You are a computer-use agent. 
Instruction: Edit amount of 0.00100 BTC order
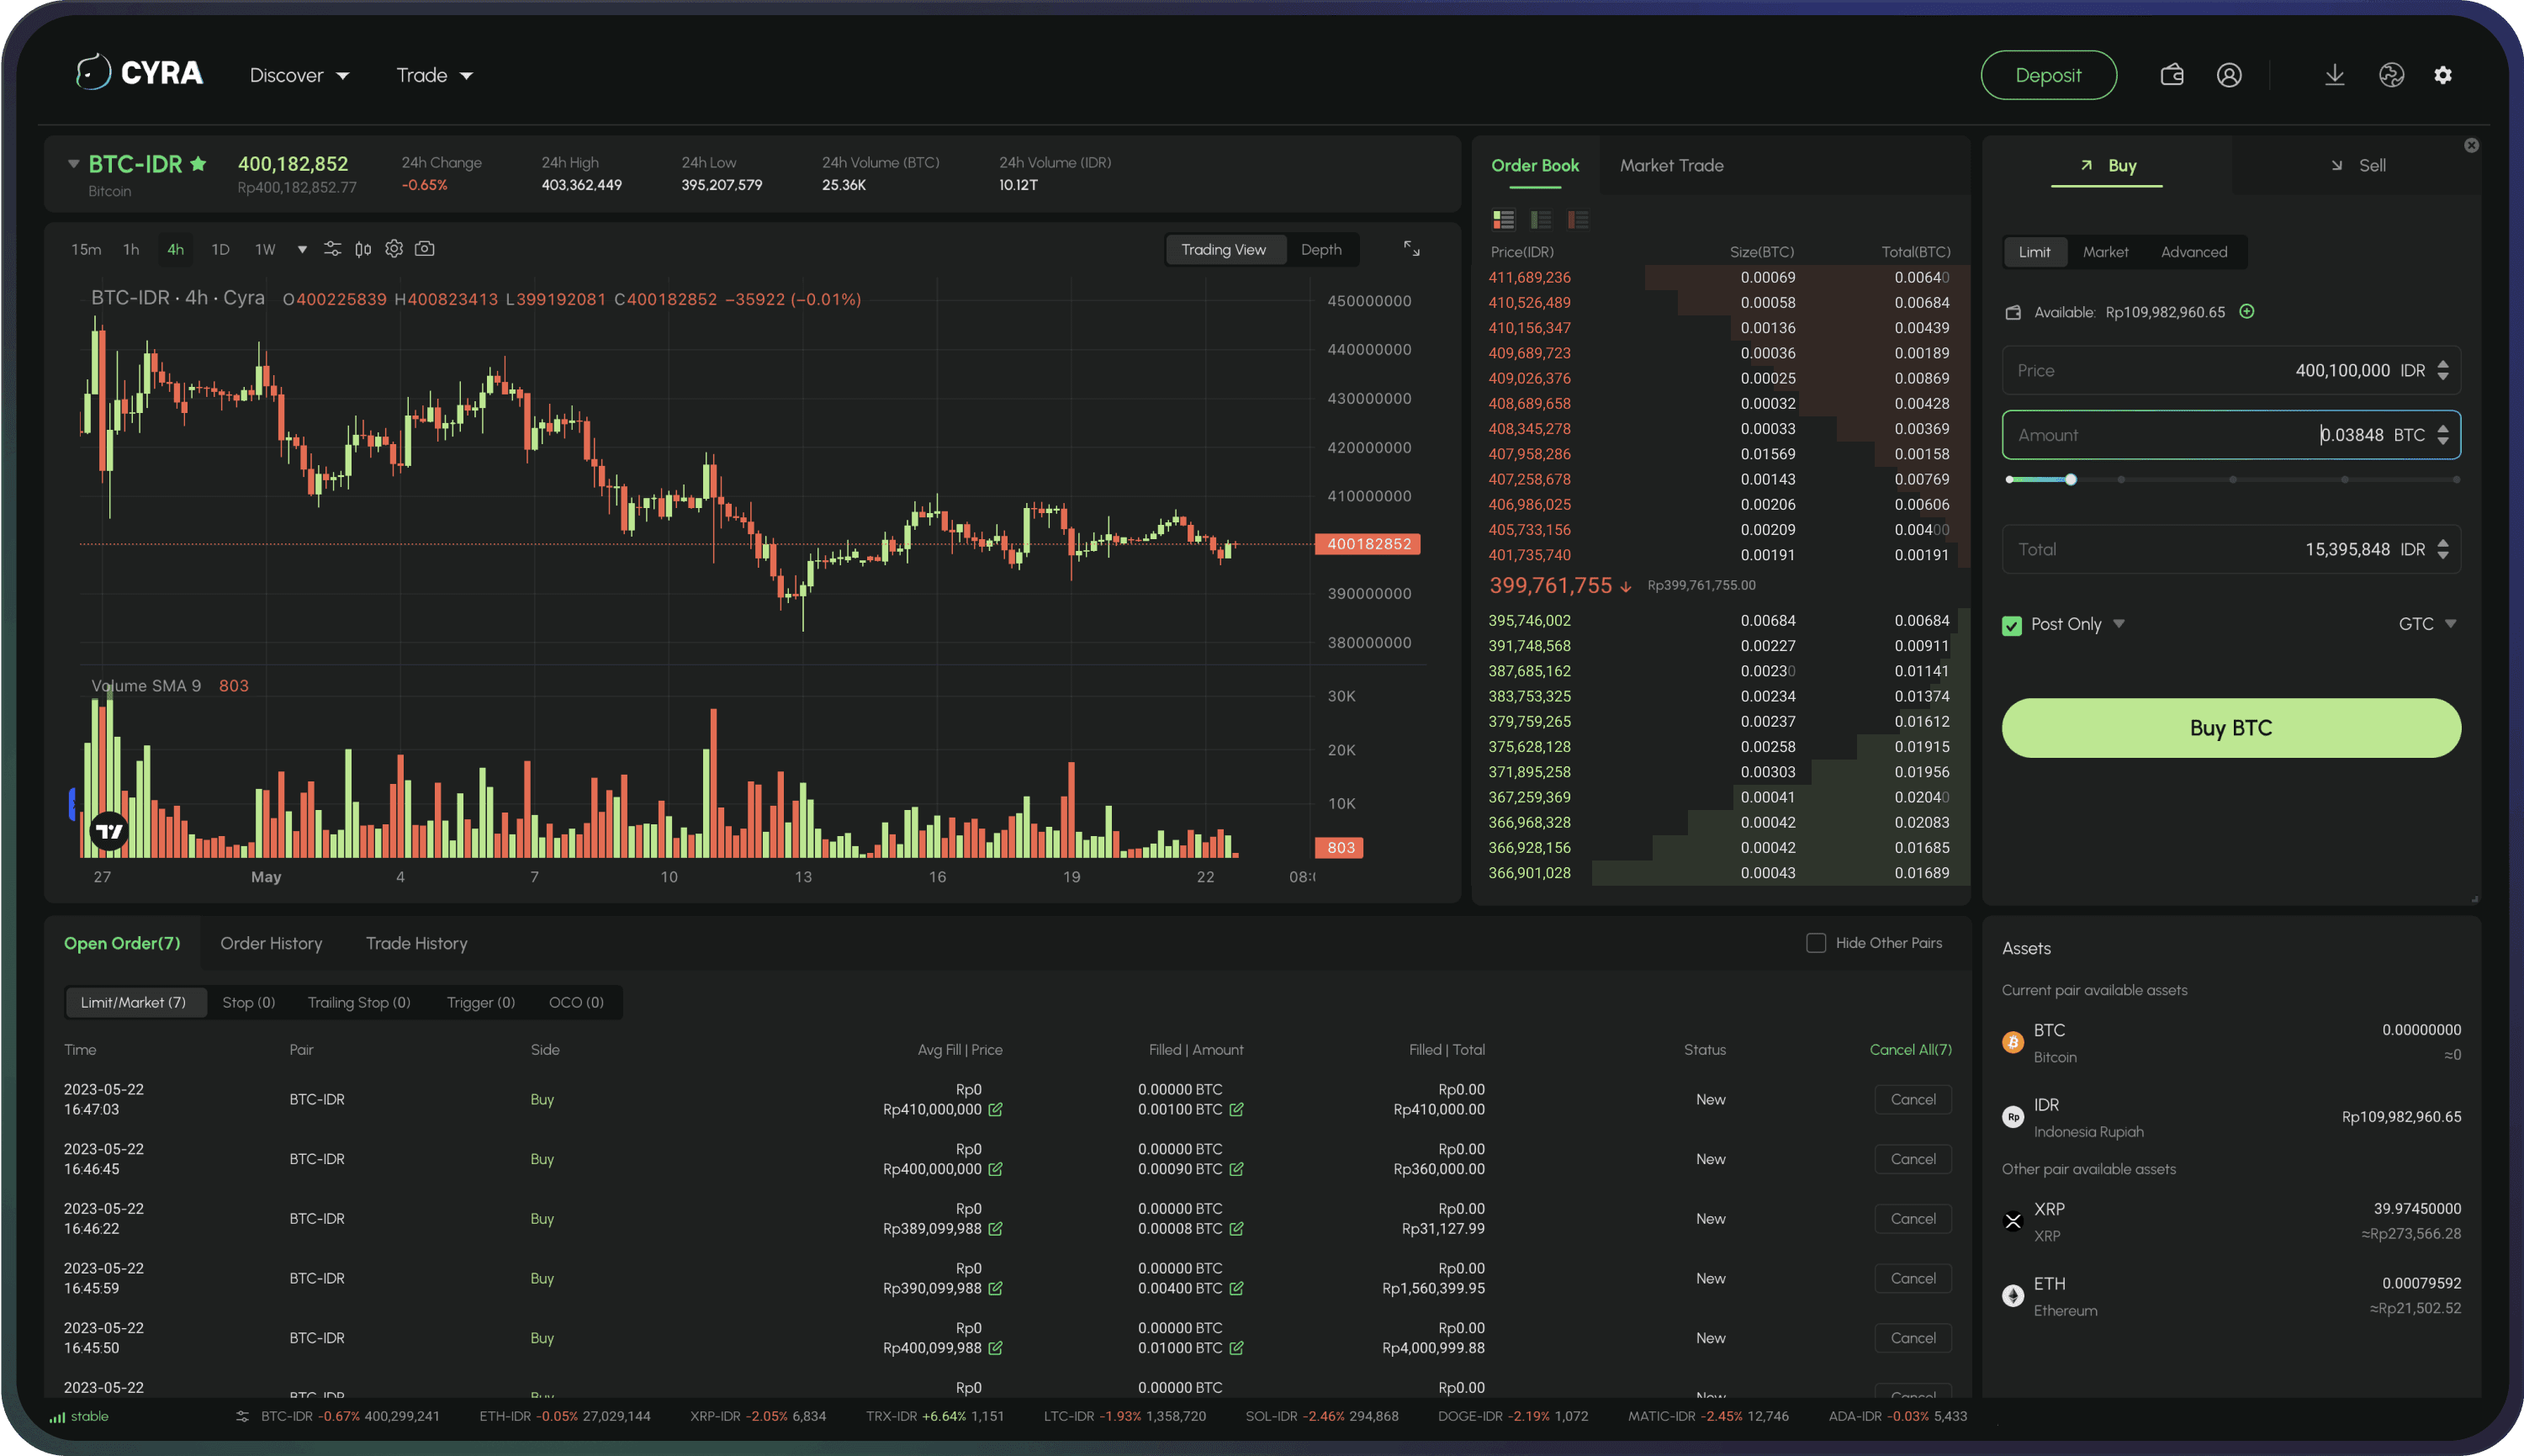pyautogui.click(x=1236, y=1109)
